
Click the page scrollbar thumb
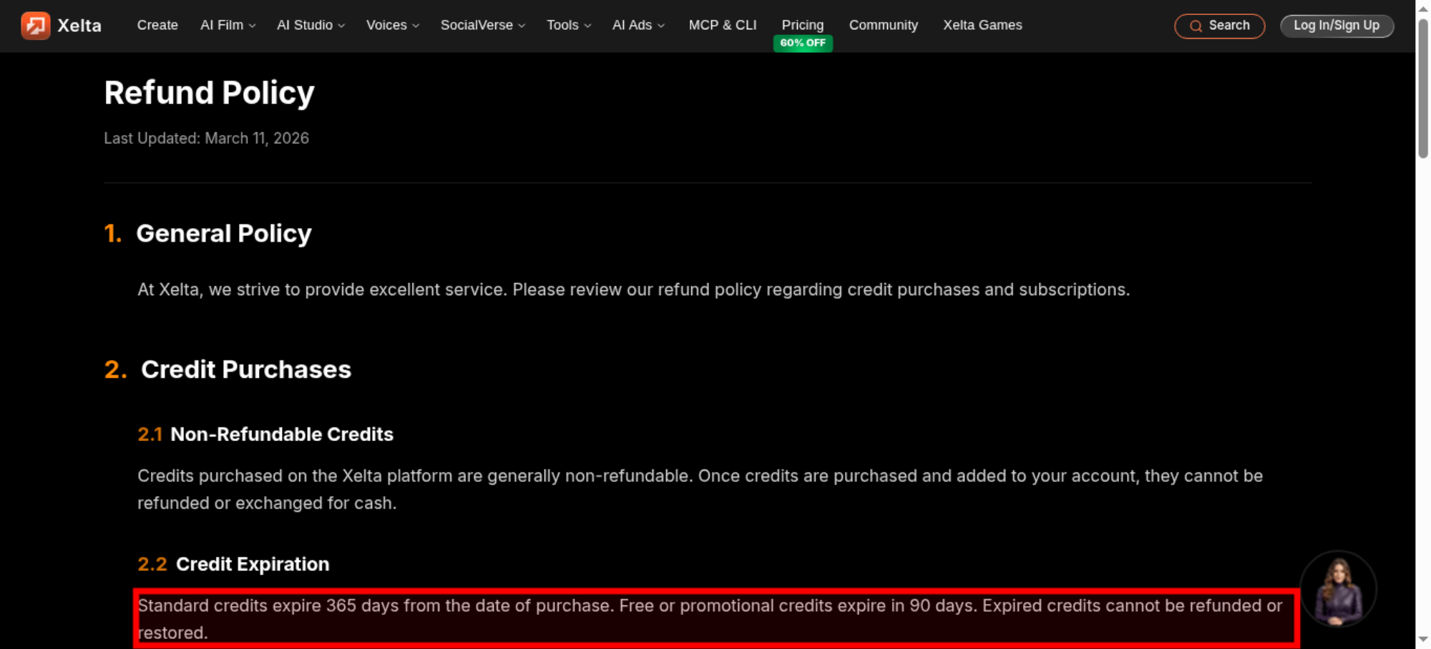tap(1423, 87)
